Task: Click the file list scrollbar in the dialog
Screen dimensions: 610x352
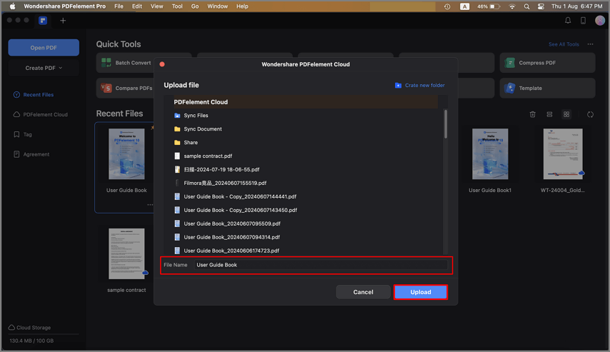Action: click(446, 124)
